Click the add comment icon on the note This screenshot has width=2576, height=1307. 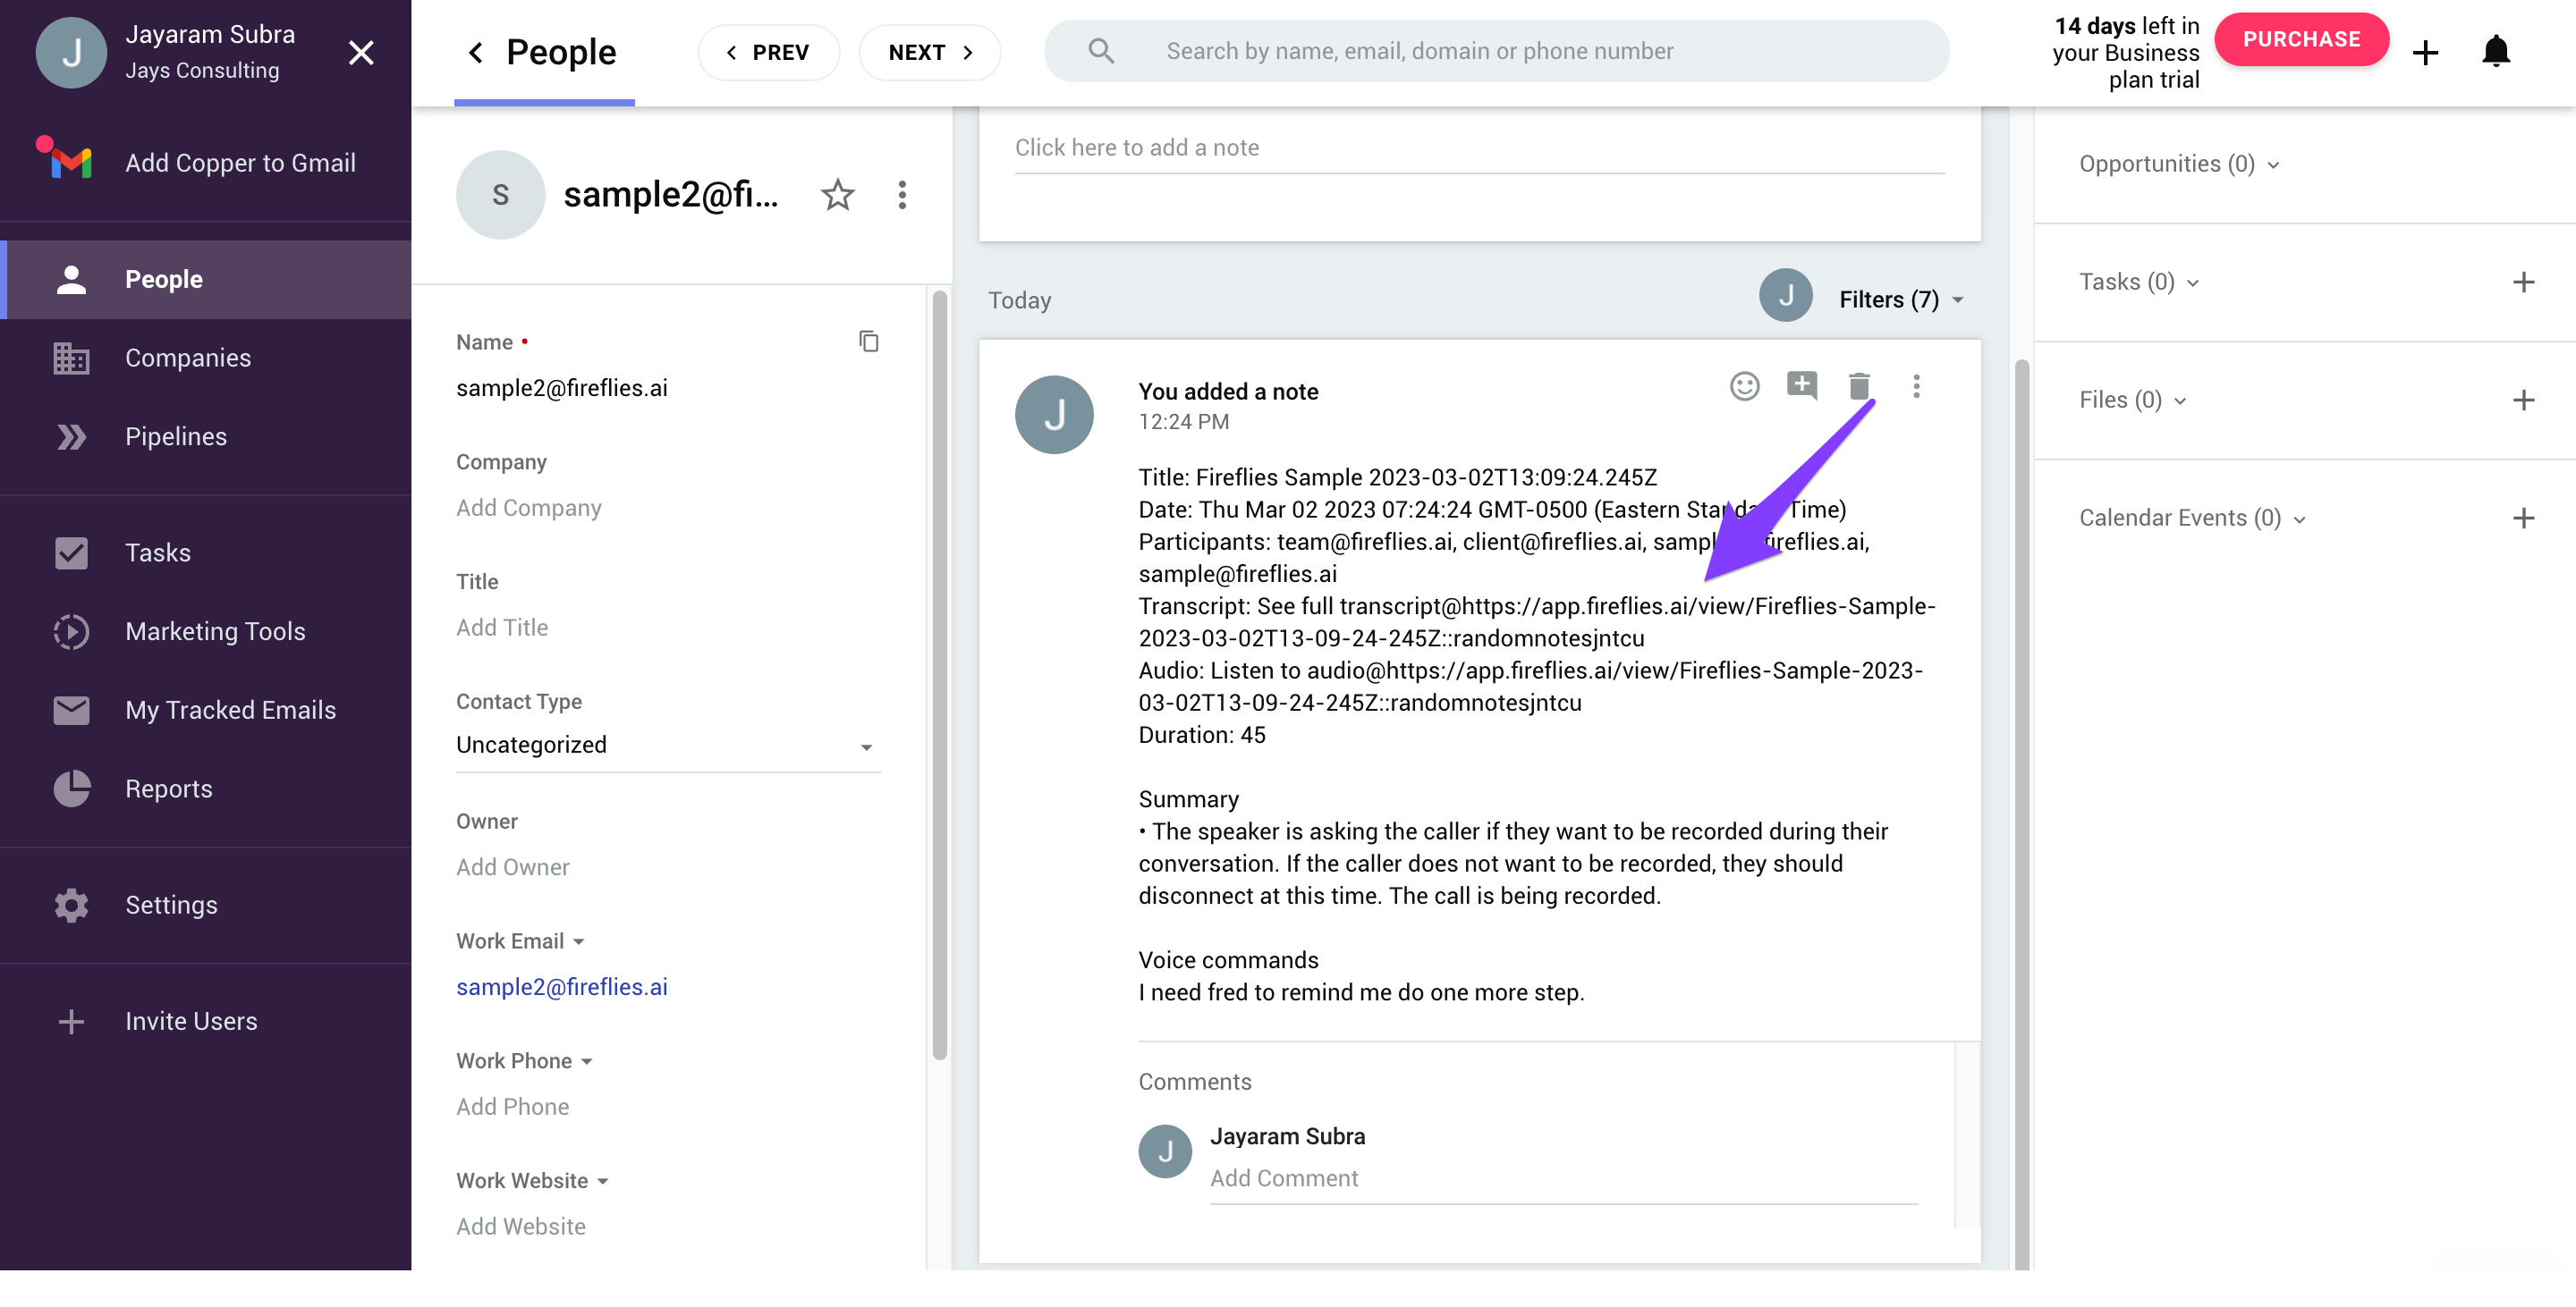[x=1801, y=385]
